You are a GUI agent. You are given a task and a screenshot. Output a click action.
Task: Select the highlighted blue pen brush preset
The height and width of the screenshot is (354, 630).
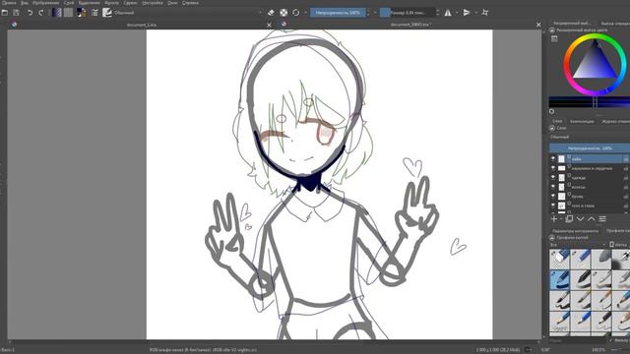[560, 279]
